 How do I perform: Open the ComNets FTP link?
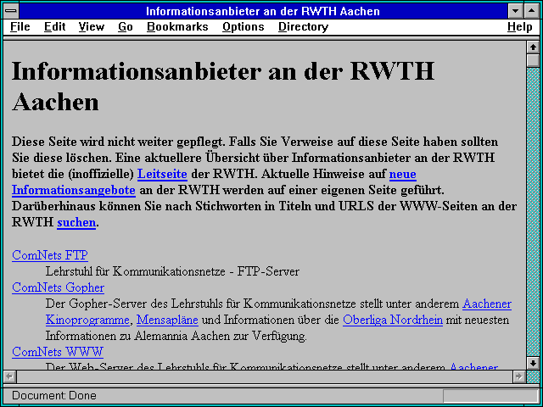(50, 255)
